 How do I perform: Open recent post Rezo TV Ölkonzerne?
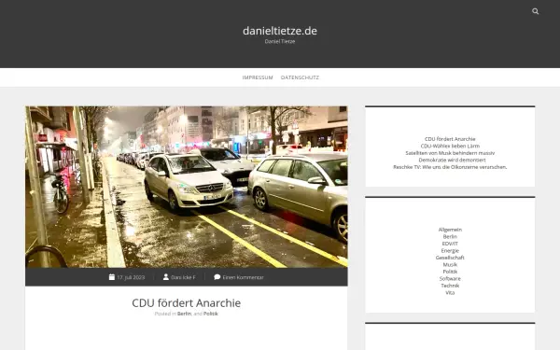[x=450, y=167]
